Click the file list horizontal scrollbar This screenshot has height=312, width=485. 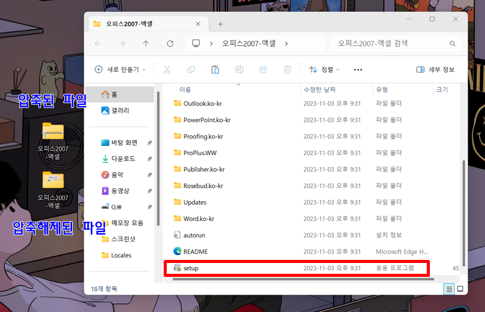click(303, 279)
